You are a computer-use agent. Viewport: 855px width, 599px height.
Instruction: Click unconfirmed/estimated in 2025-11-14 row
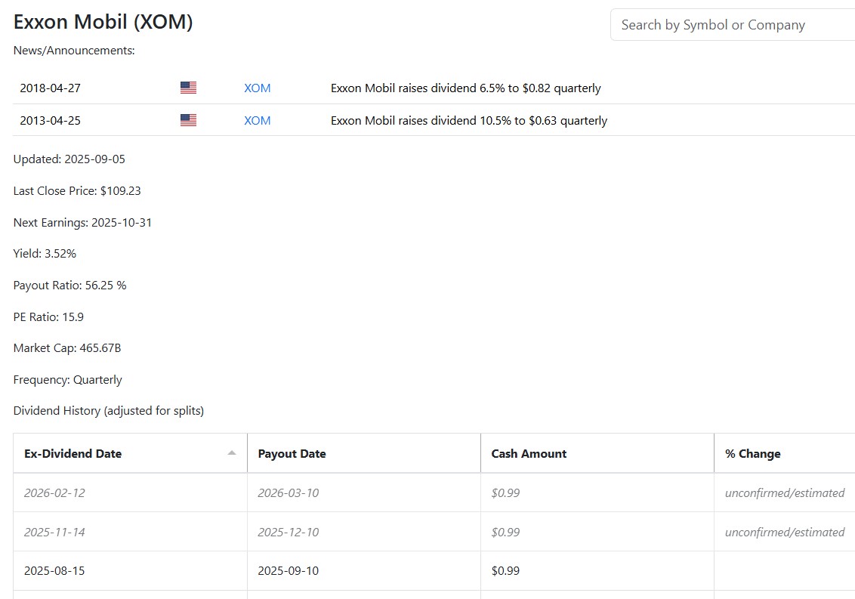(785, 532)
